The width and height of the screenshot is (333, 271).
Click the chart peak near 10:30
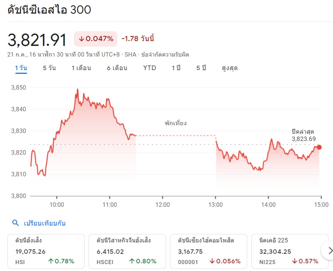pyautogui.click(x=77, y=89)
